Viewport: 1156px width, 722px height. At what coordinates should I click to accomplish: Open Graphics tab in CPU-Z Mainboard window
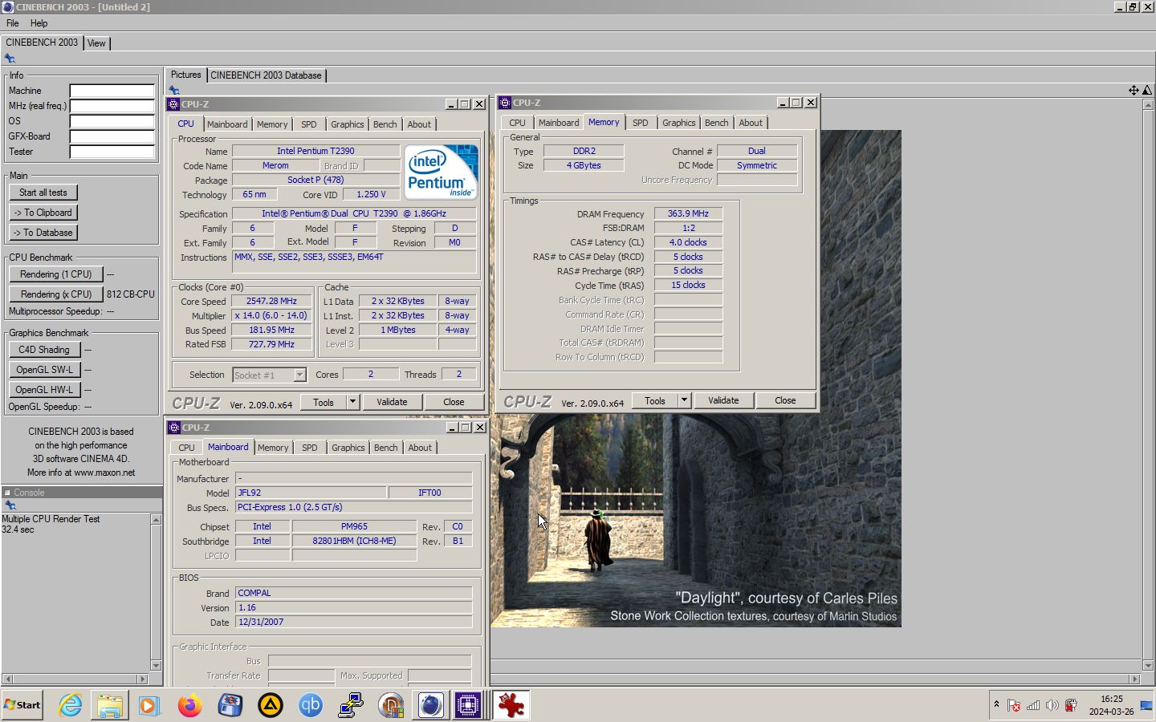[x=348, y=448]
